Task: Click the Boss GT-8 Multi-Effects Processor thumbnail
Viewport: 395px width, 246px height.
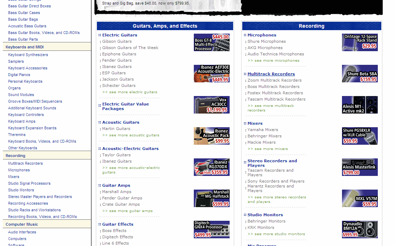Action: [x=211, y=42]
